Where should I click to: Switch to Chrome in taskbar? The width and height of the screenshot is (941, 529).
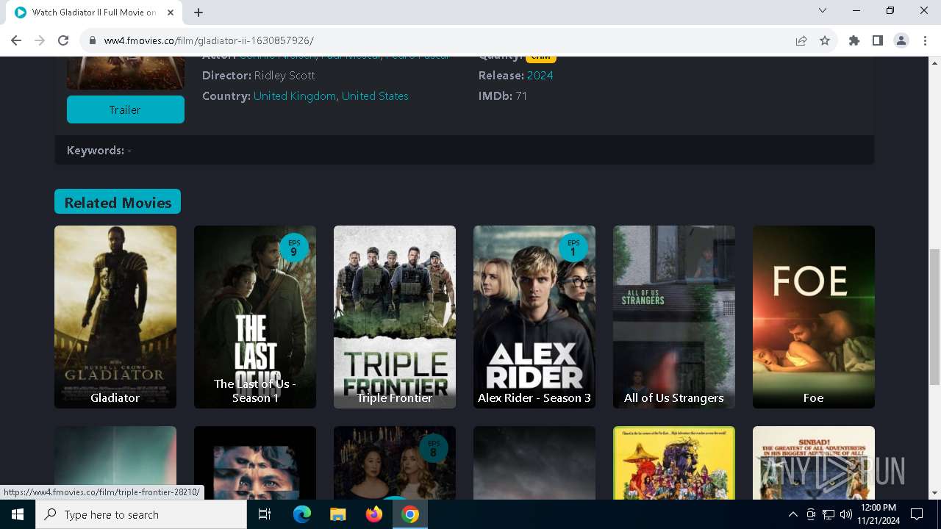click(x=410, y=514)
